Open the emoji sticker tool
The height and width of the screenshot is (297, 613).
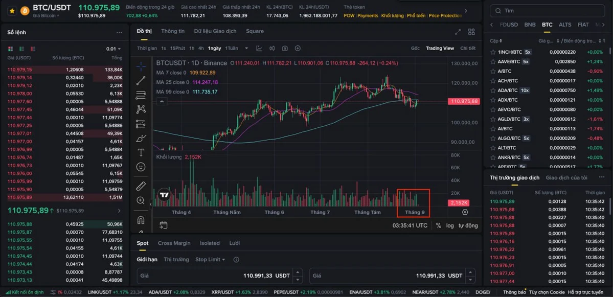coord(141,167)
